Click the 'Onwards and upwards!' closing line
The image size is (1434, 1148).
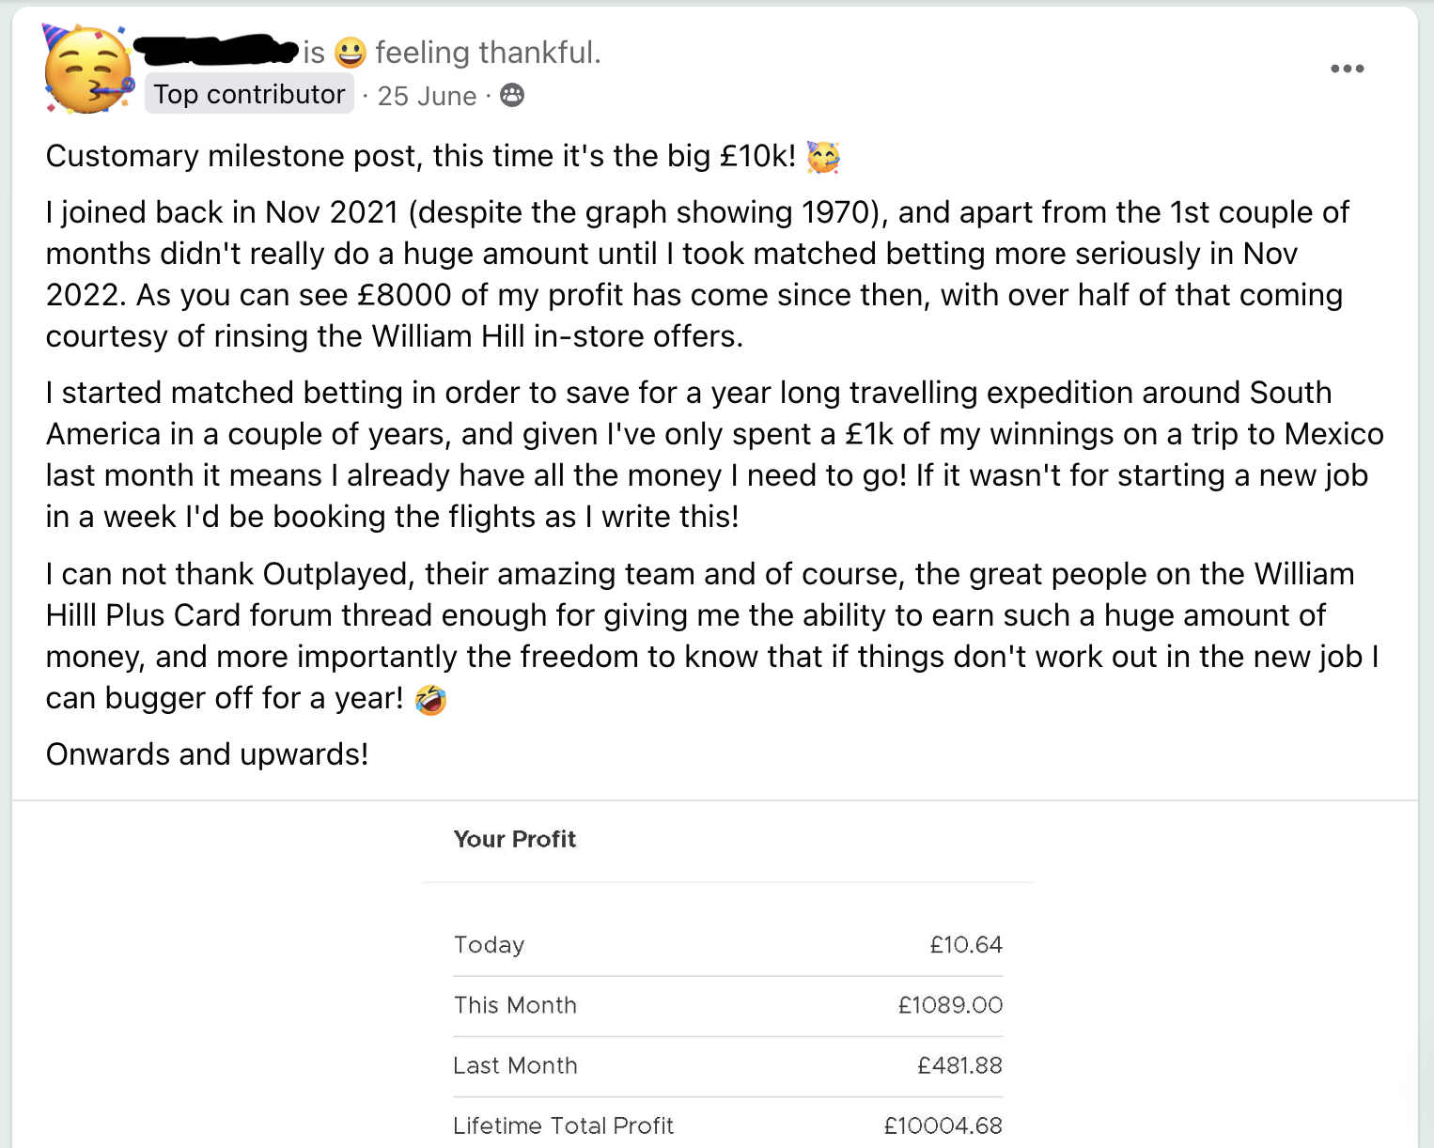click(x=207, y=754)
